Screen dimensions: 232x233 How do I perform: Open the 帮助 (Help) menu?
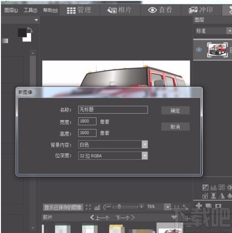tap(50, 10)
